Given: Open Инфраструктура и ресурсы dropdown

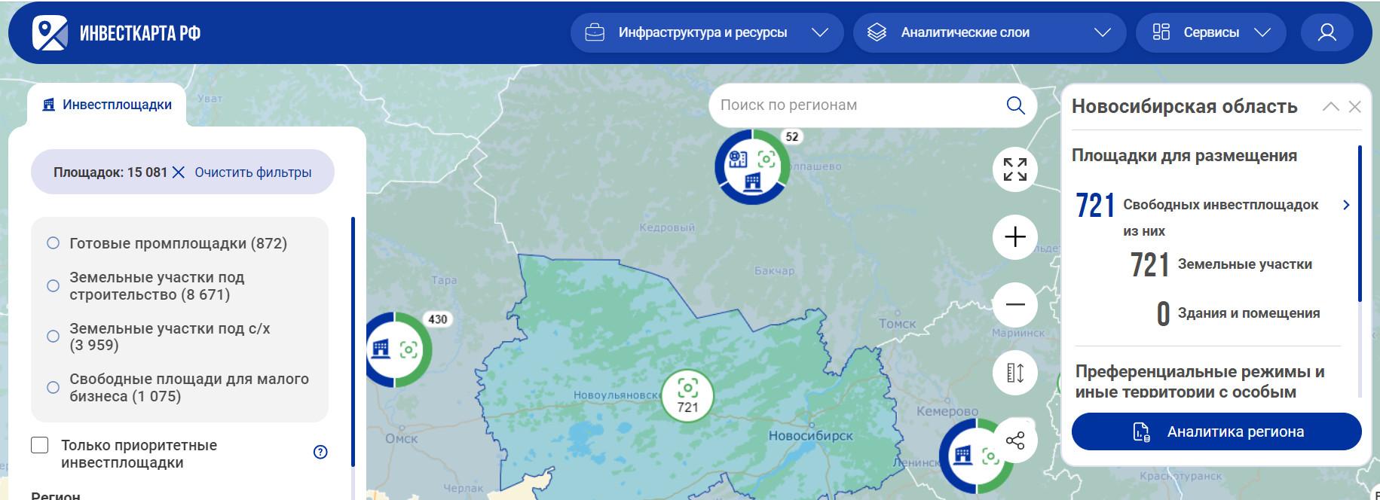Looking at the screenshot, I should tap(707, 32).
